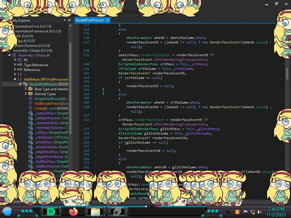291x218 pixels.
Task: Click the network tray icon
Action: click(253, 212)
